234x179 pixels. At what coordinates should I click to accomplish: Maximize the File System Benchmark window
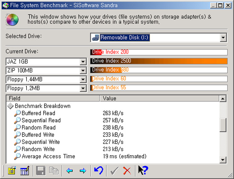coord(220,6)
